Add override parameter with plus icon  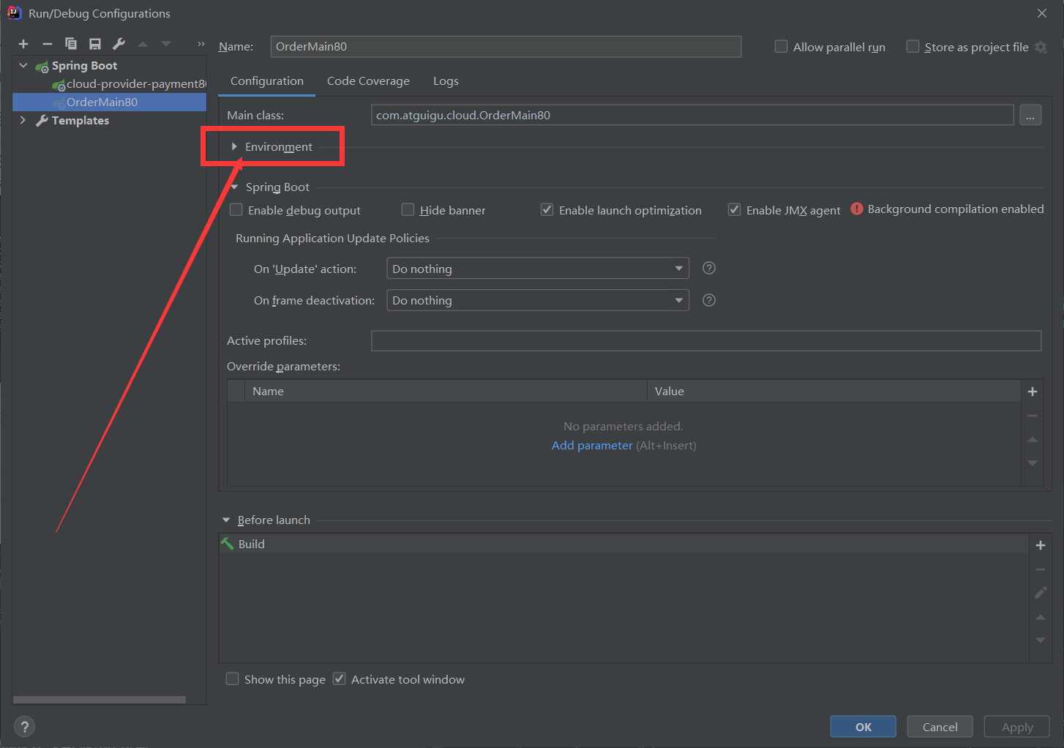[1033, 392]
